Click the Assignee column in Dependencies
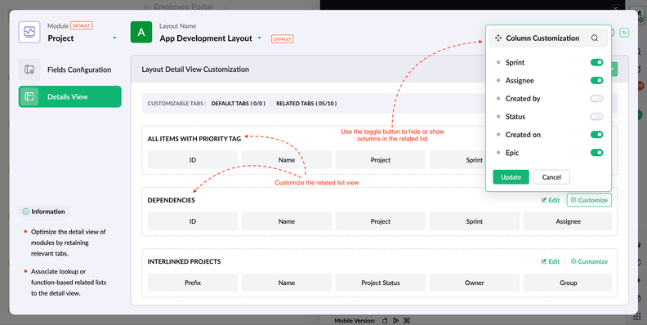 coord(568,221)
